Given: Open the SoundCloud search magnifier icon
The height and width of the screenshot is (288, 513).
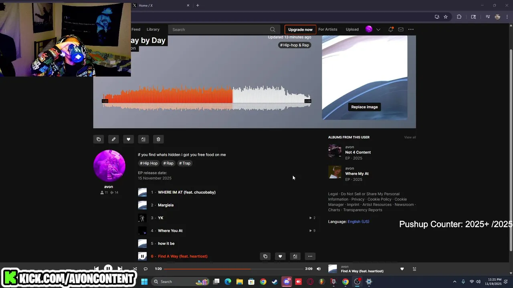Looking at the screenshot, I should click(273, 30).
